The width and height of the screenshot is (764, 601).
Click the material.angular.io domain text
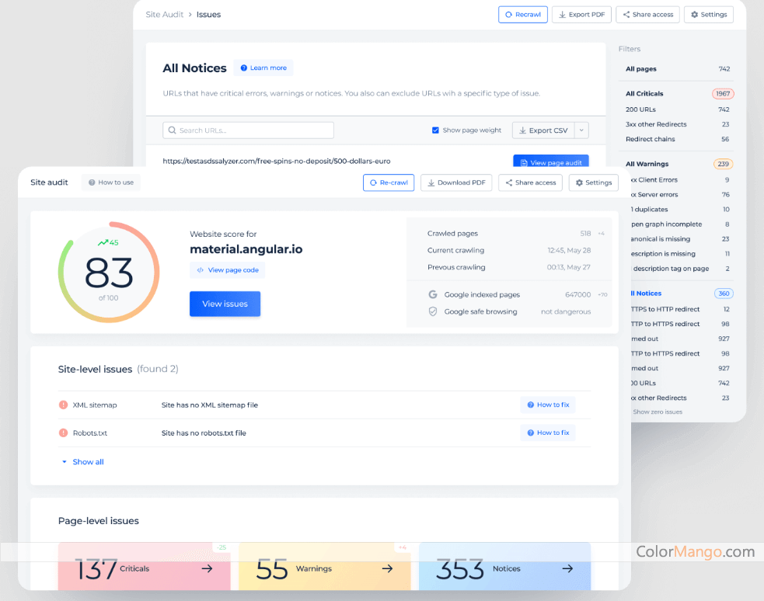pos(246,249)
